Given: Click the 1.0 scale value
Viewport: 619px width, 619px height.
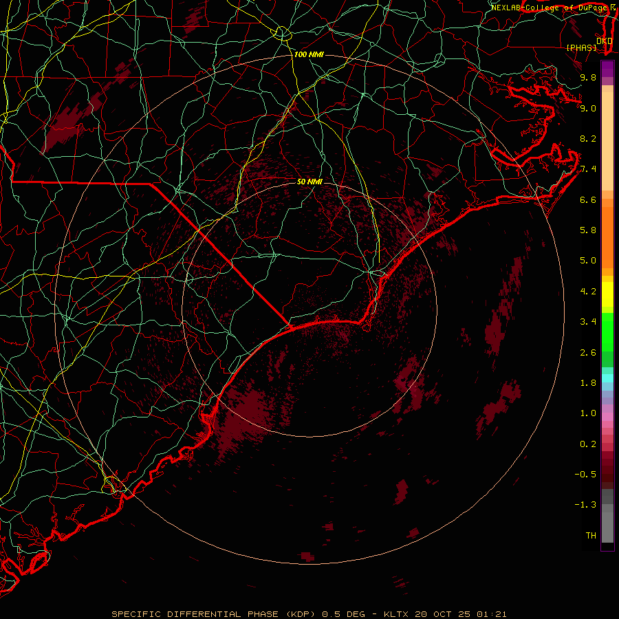Looking at the screenshot, I should tap(588, 413).
